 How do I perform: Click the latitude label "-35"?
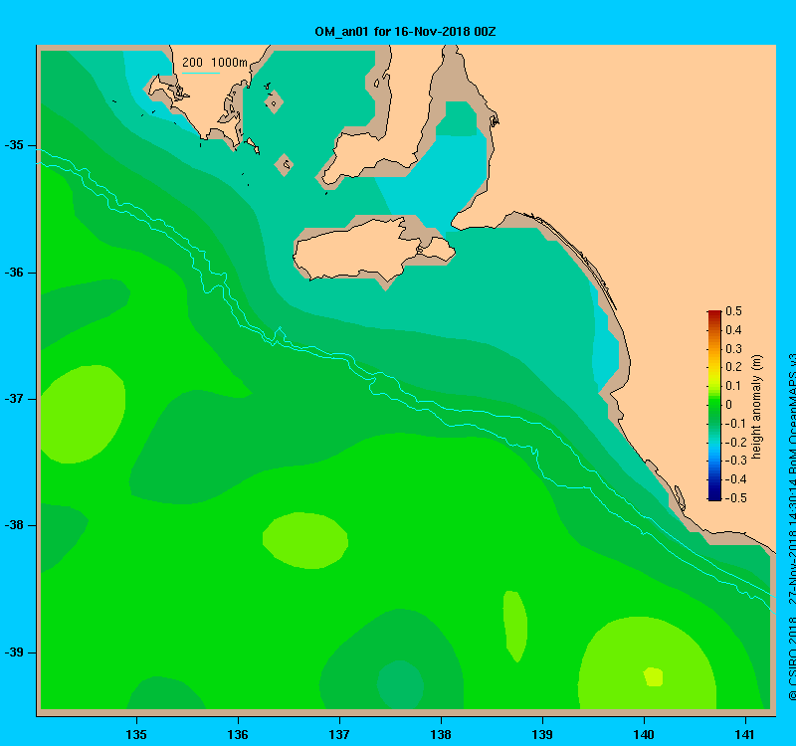point(14,145)
